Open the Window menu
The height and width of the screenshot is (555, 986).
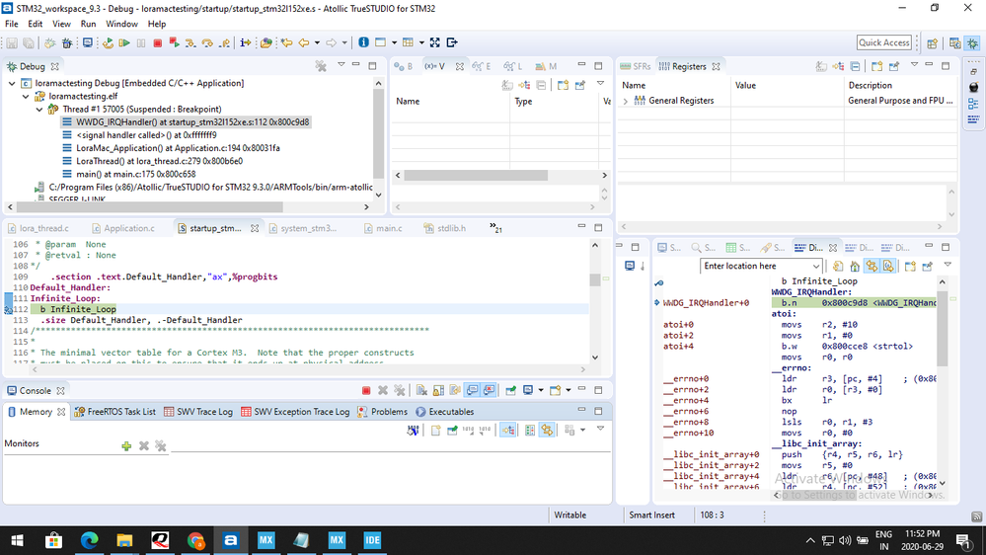tap(121, 24)
